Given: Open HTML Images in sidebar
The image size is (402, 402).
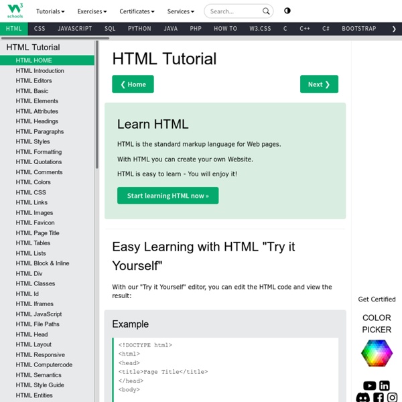Looking at the screenshot, I should coord(47,212).
